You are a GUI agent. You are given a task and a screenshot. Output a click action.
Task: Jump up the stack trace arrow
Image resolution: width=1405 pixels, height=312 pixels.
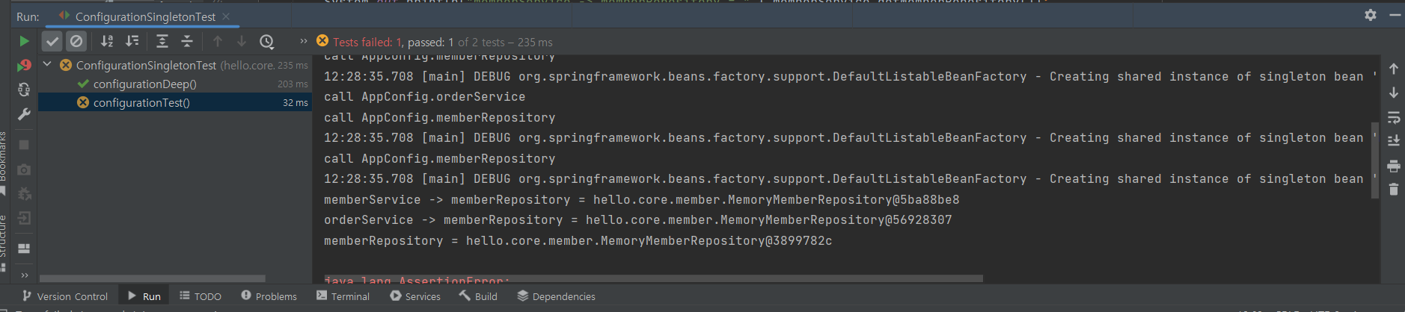(x=1394, y=69)
